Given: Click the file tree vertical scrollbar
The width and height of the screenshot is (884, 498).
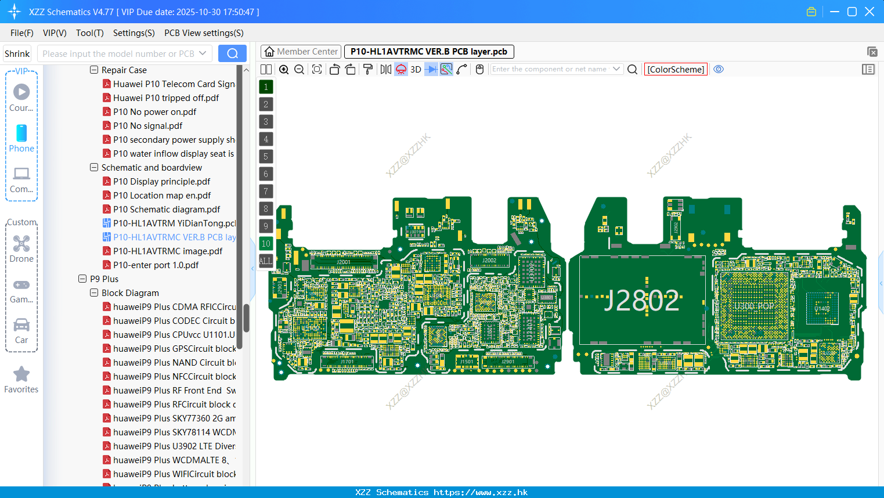Looking at the screenshot, I should coord(246,318).
